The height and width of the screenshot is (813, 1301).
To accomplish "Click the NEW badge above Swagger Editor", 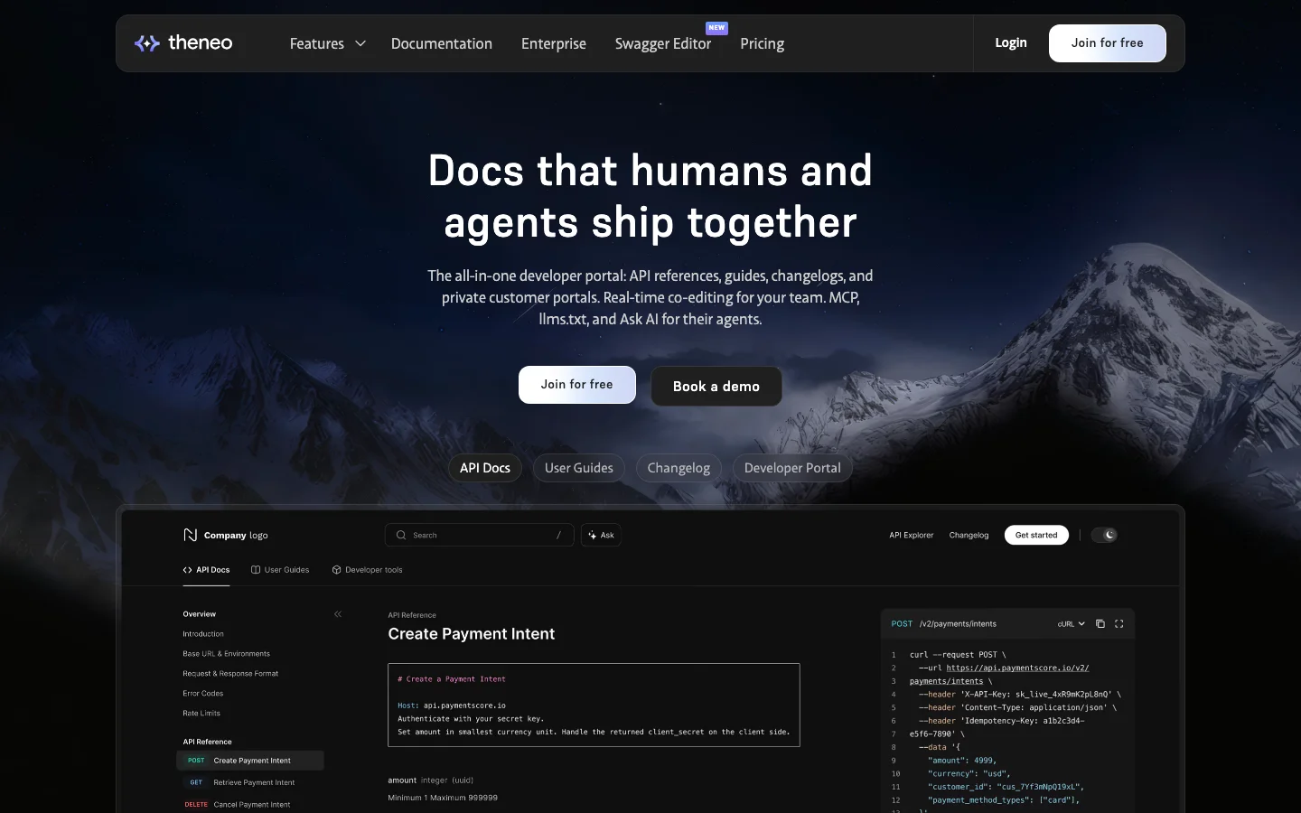I will [716, 28].
